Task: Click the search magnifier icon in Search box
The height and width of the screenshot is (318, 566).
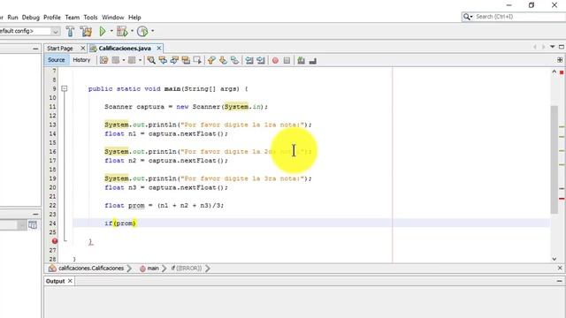Action: (467, 17)
